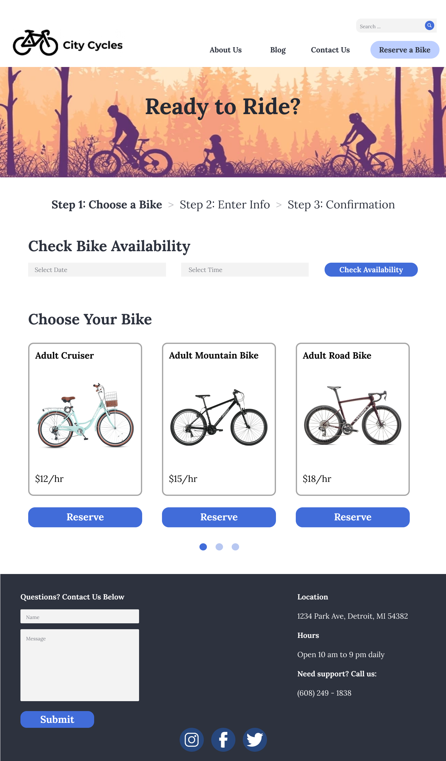446x761 pixels.
Task: Open the Instagram social icon
Action: (192, 740)
